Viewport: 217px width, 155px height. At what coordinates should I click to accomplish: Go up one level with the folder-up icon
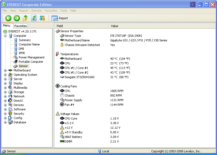coord(25,18)
